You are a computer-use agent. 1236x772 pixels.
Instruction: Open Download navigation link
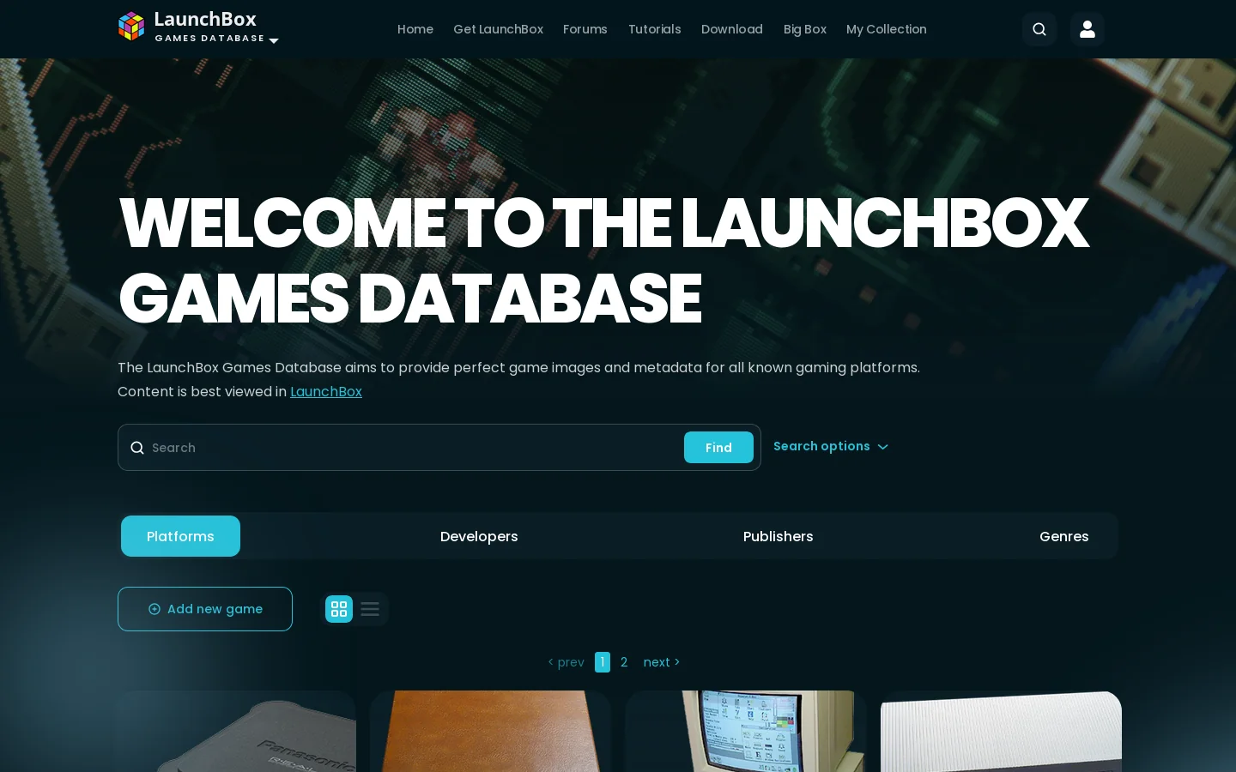[x=732, y=29]
